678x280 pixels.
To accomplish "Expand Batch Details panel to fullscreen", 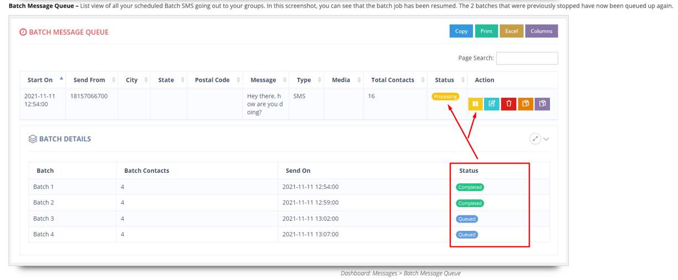I will tap(535, 139).
